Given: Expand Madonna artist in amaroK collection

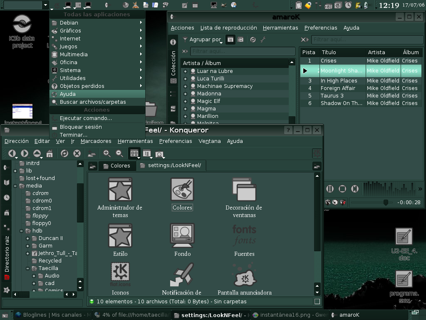Looking at the screenshot, I should tap(185, 94).
